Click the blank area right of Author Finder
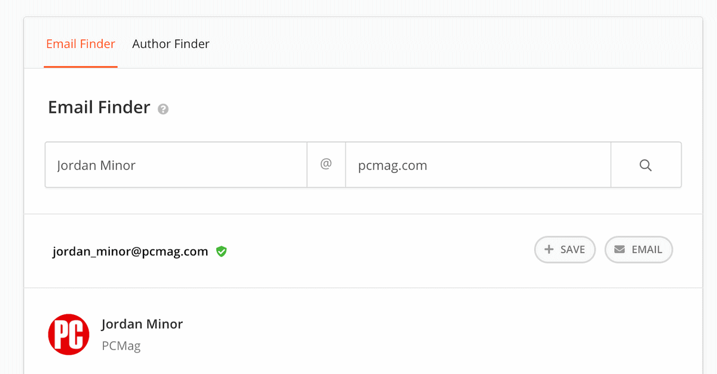 [x=454, y=44]
